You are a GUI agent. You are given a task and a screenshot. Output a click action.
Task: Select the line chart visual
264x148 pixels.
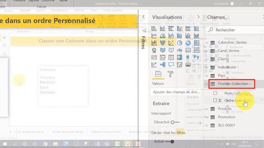154,36
